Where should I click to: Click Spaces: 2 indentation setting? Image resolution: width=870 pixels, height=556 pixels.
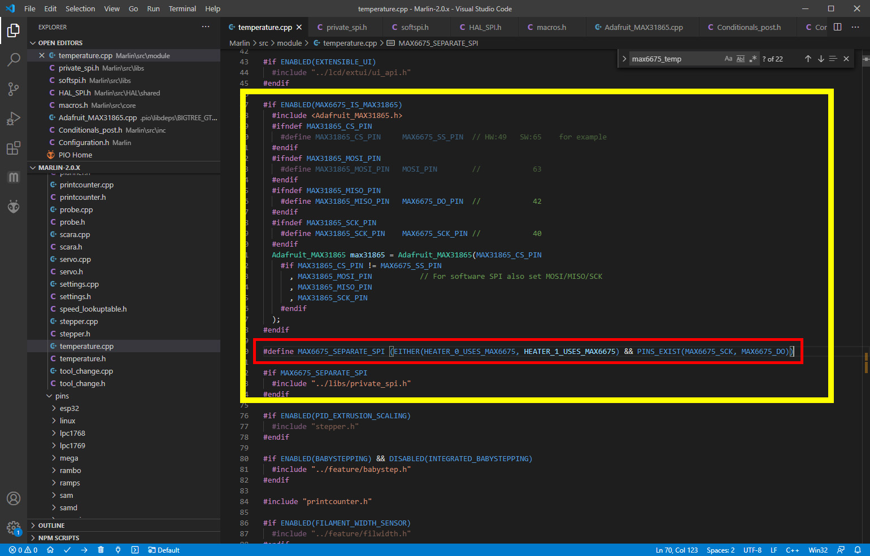click(x=720, y=550)
